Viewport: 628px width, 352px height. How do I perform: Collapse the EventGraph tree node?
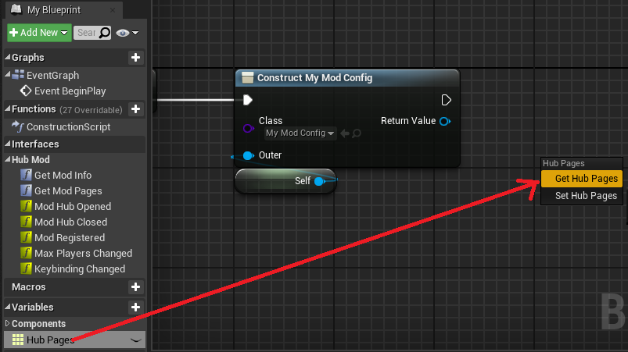coord(7,75)
